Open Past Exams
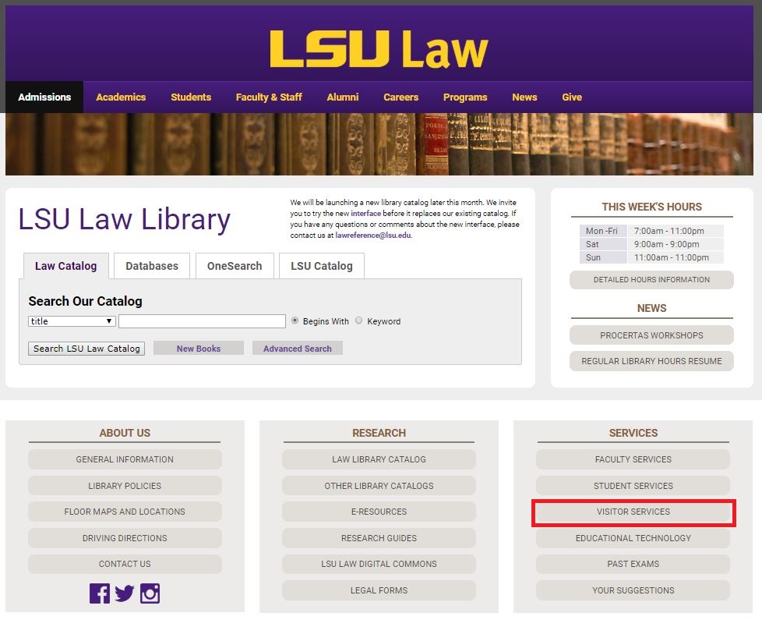This screenshot has height=627, width=762. [x=633, y=564]
